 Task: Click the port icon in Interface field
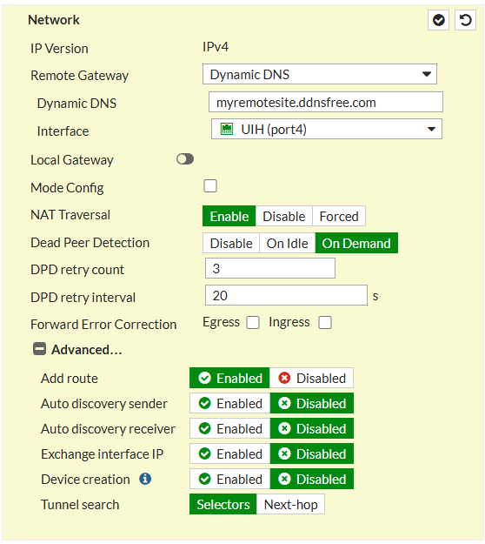coord(227,129)
